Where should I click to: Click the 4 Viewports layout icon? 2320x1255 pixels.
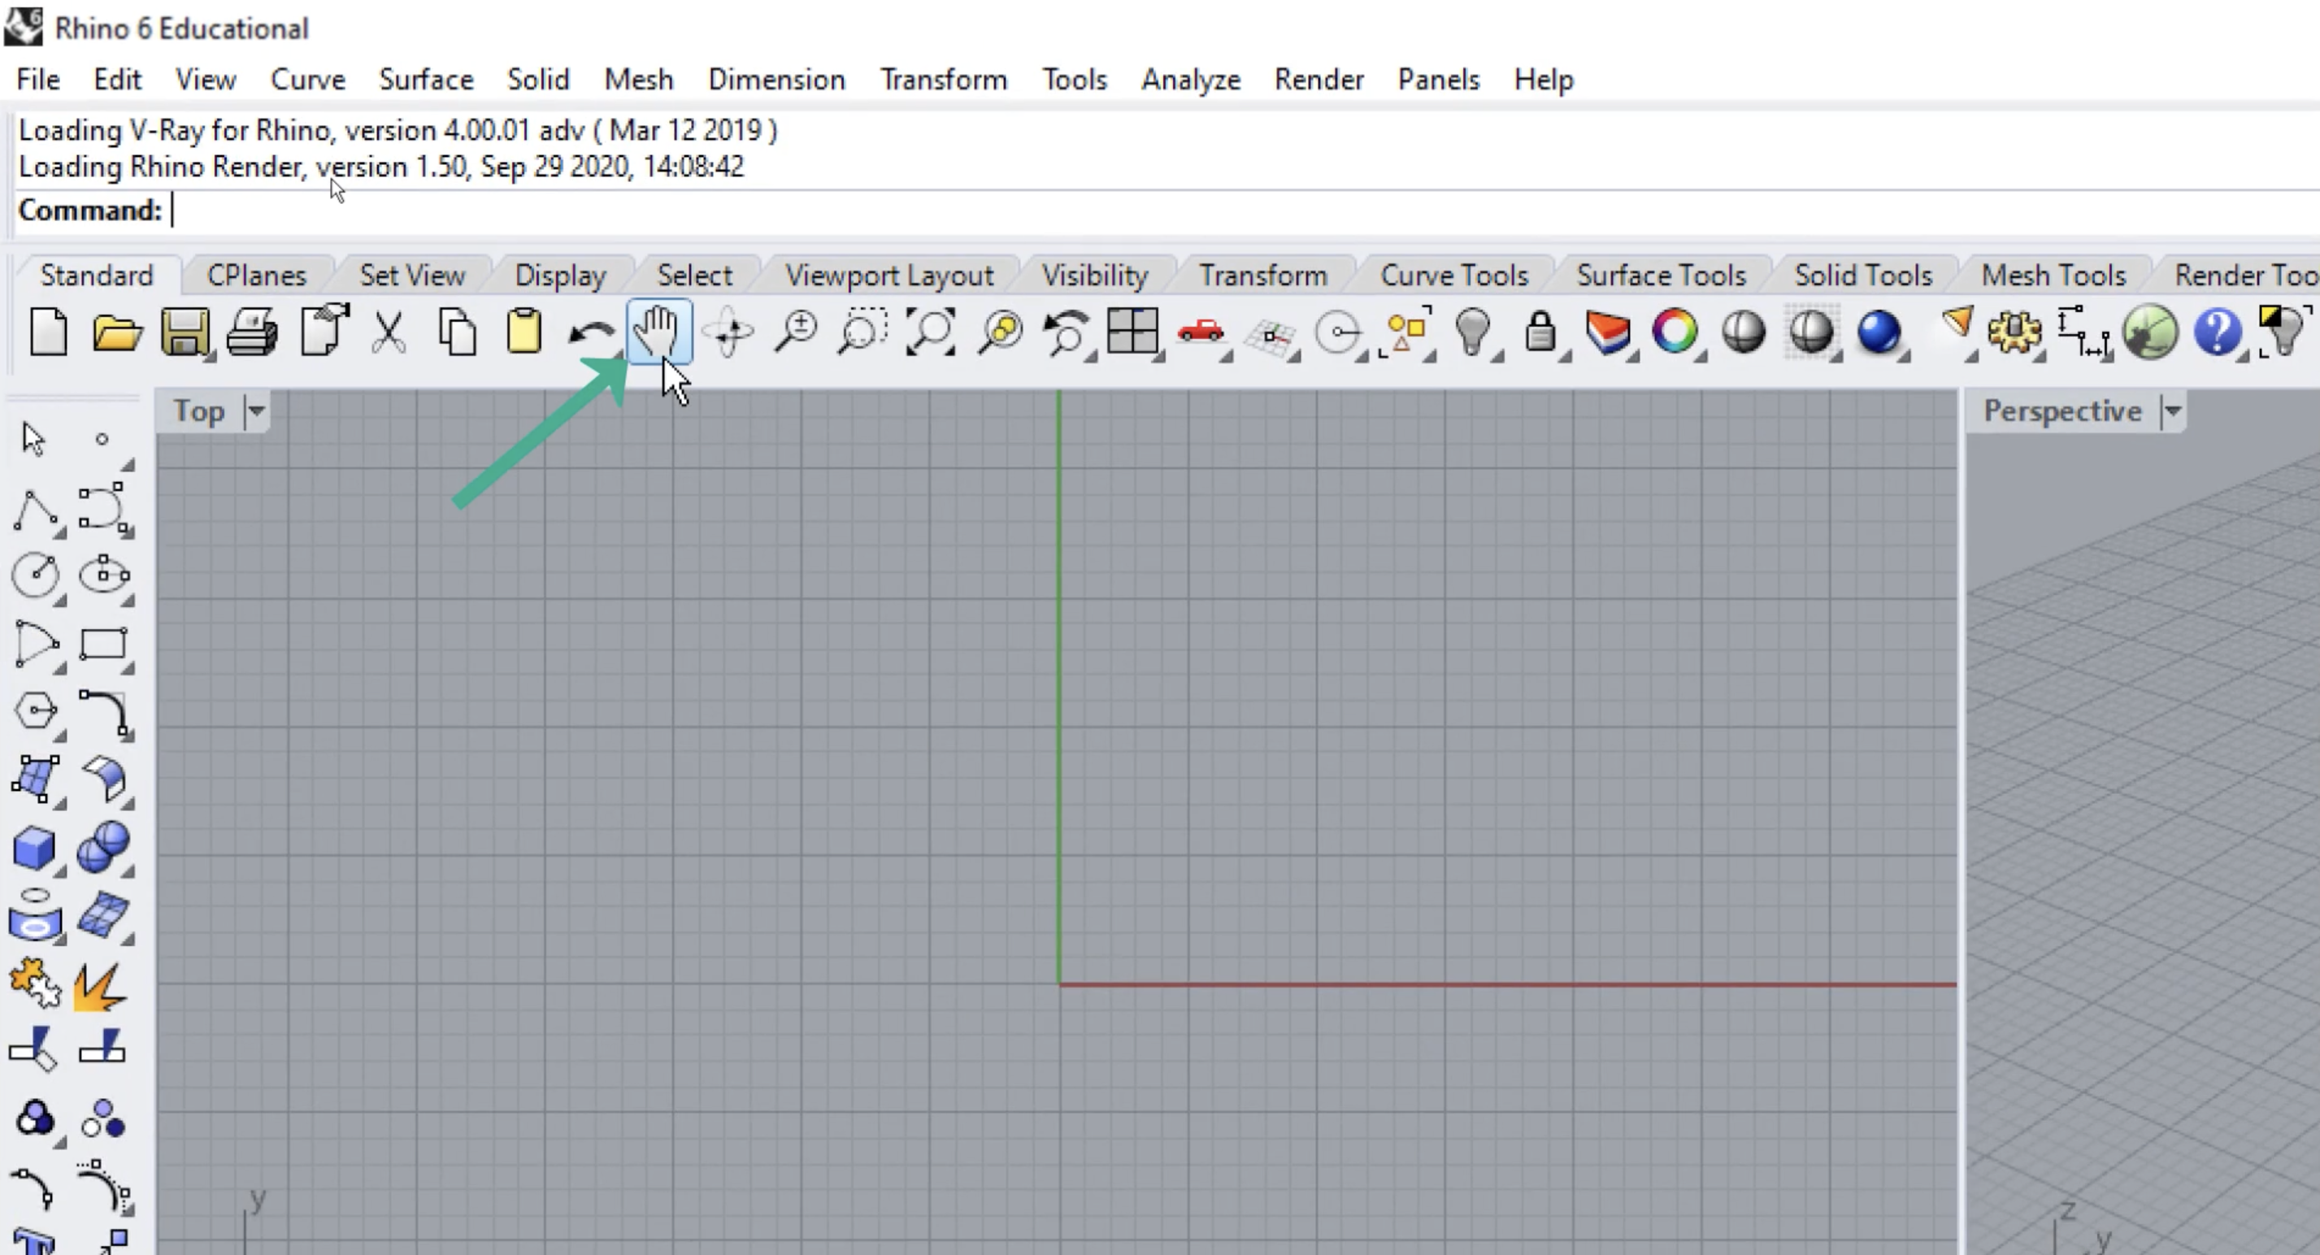click(x=1133, y=332)
